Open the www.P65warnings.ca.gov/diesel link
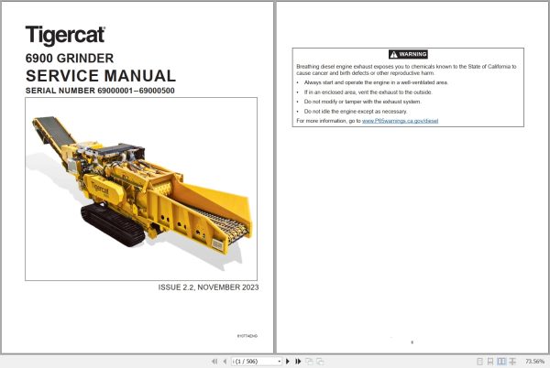Screen dimensions: 550x368 pos(400,121)
